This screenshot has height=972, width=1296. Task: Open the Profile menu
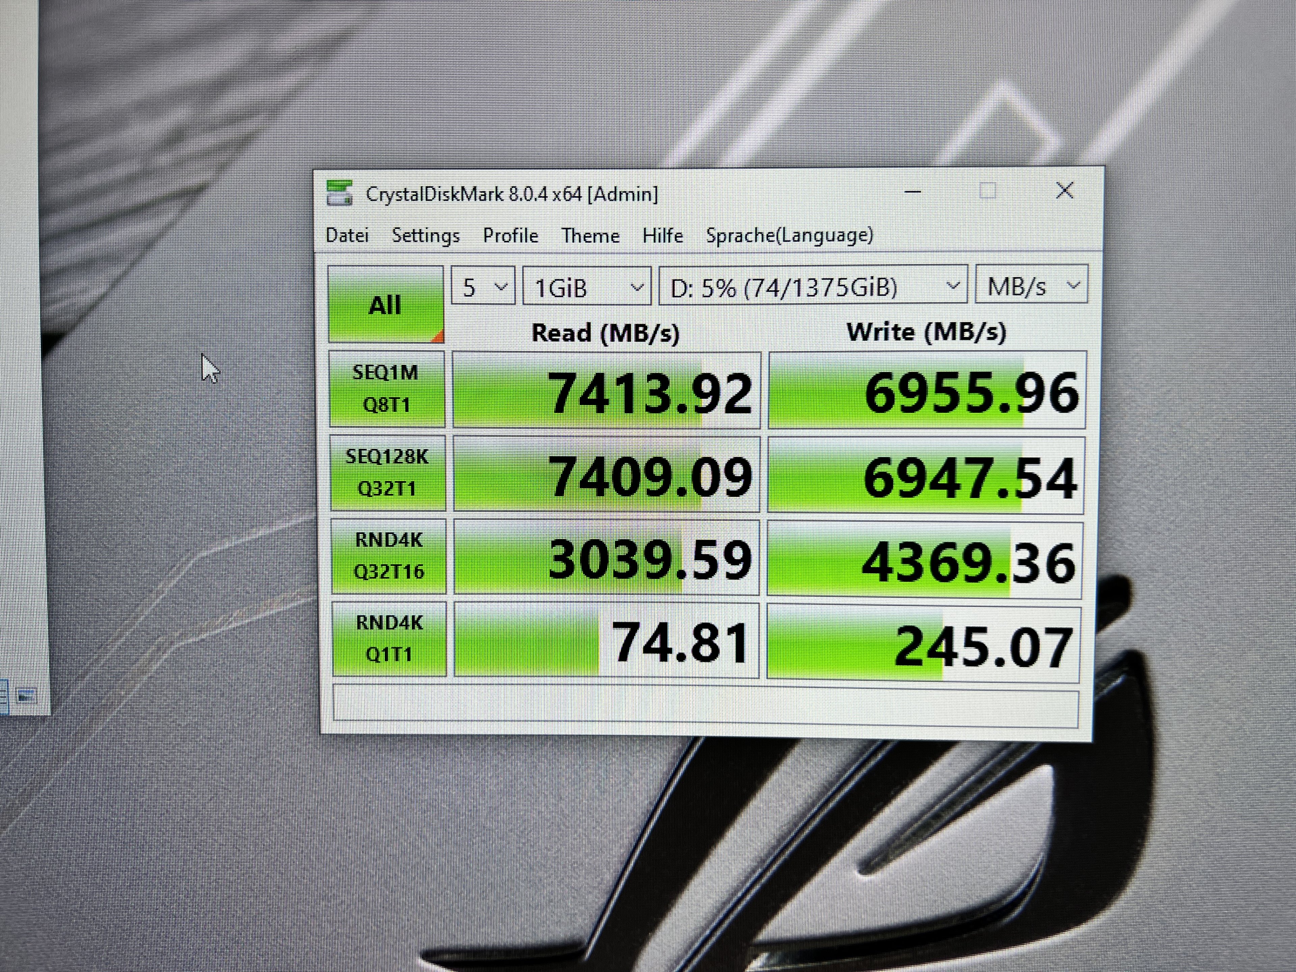(510, 236)
